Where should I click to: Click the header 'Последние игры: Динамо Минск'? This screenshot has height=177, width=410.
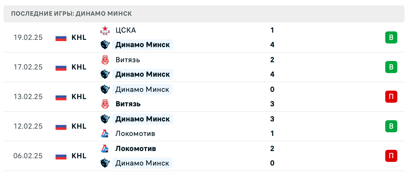pyautogui.click(x=72, y=14)
